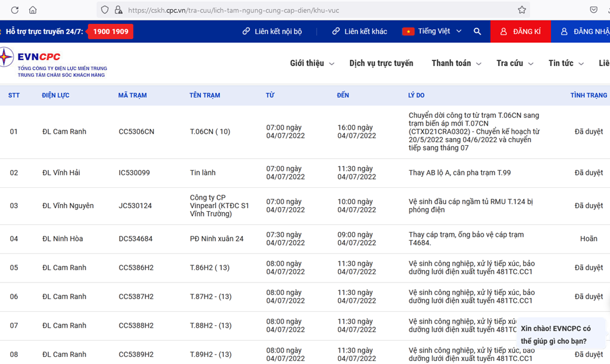Call hotline button 1900 1909

pos(110,32)
